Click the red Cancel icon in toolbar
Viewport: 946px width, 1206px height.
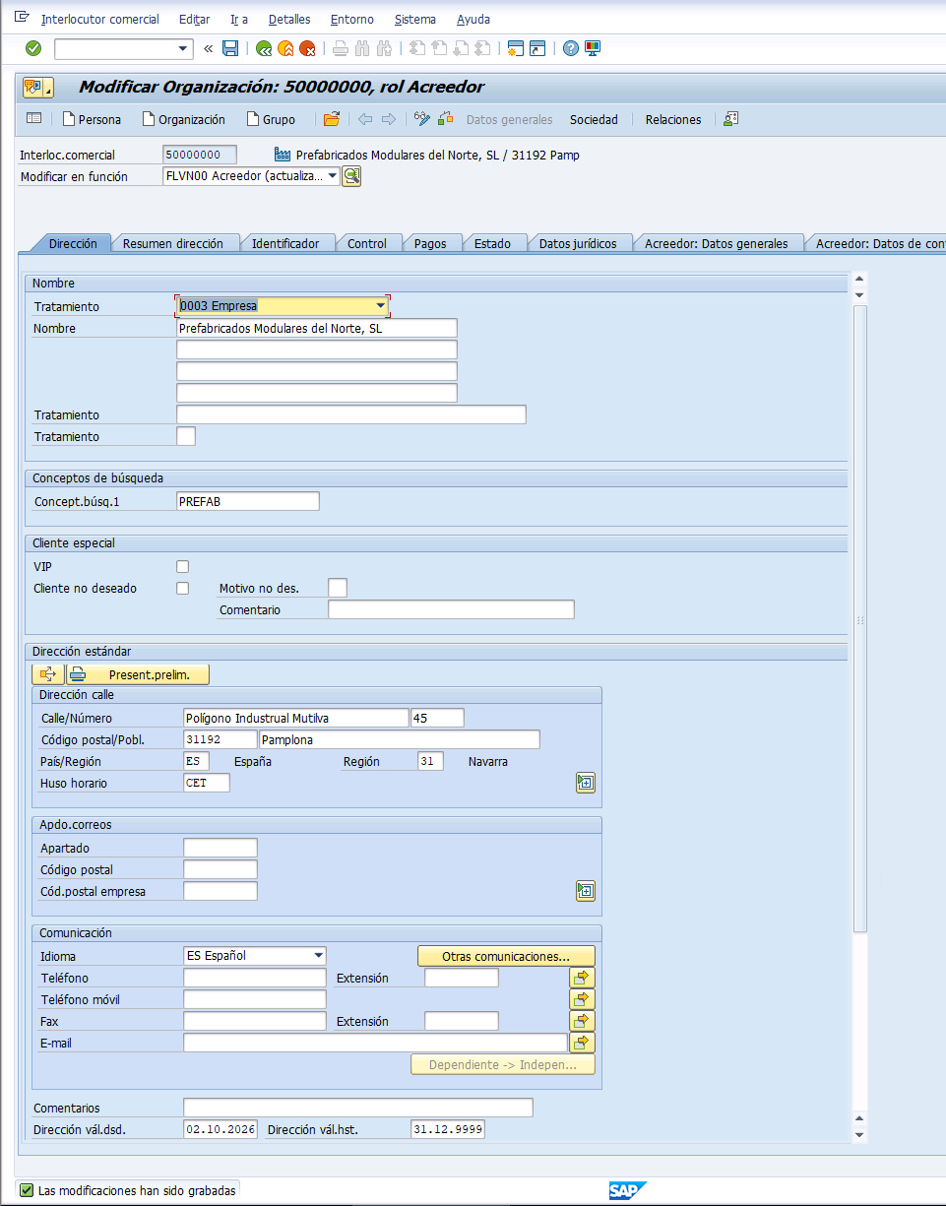[x=307, y=48]
